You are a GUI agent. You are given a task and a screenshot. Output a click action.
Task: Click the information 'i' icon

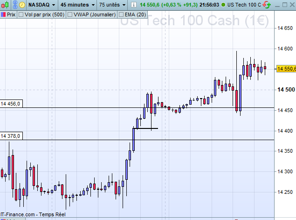point(133,5)
